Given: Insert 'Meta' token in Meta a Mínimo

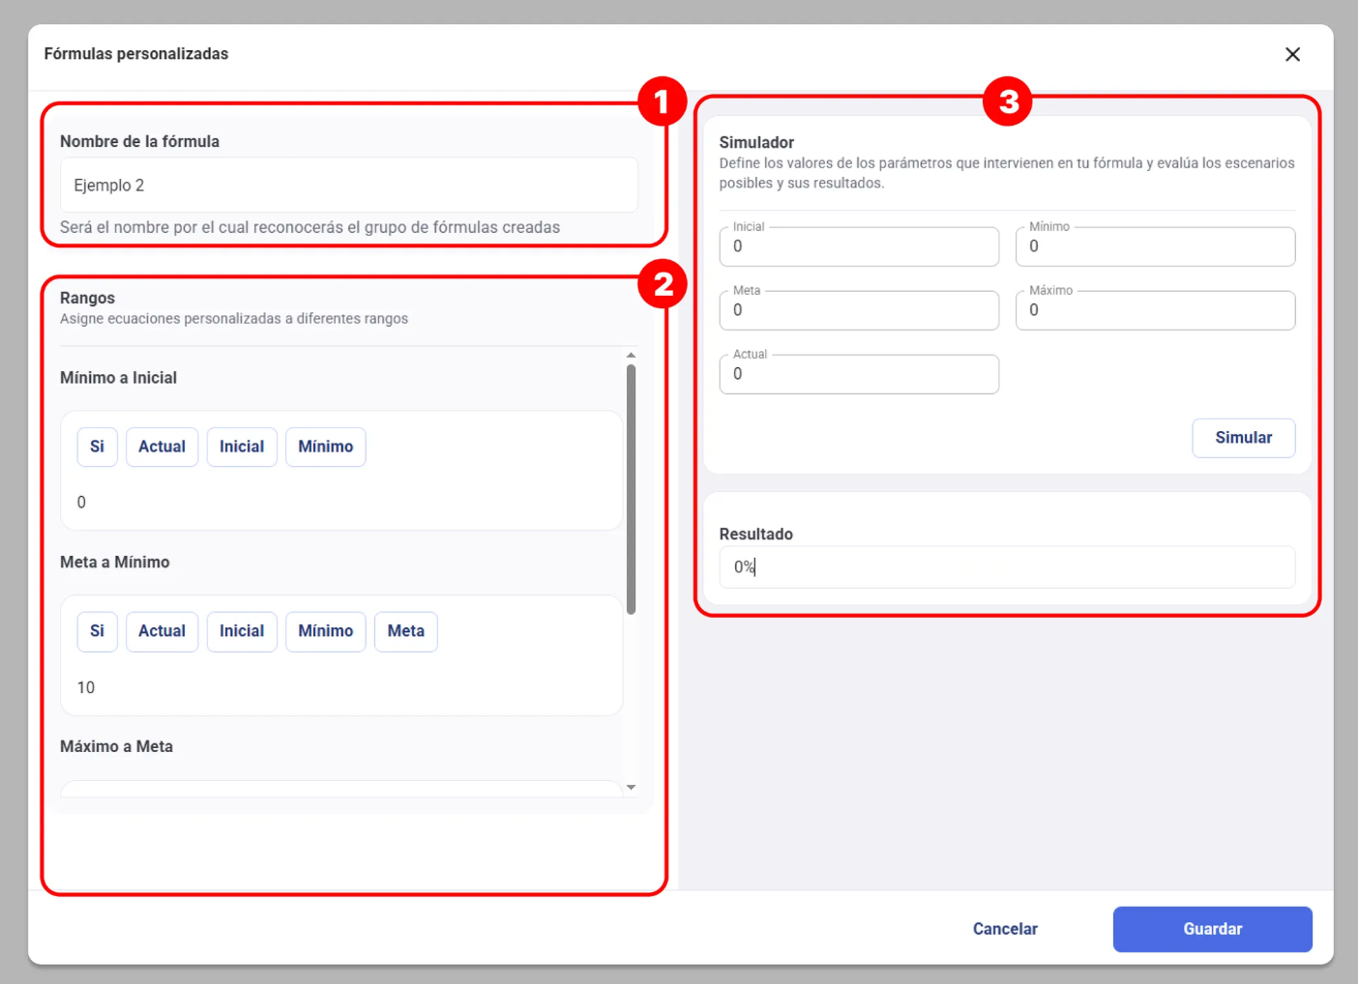Looking at the screenshot, I should [x=405, y=631].
